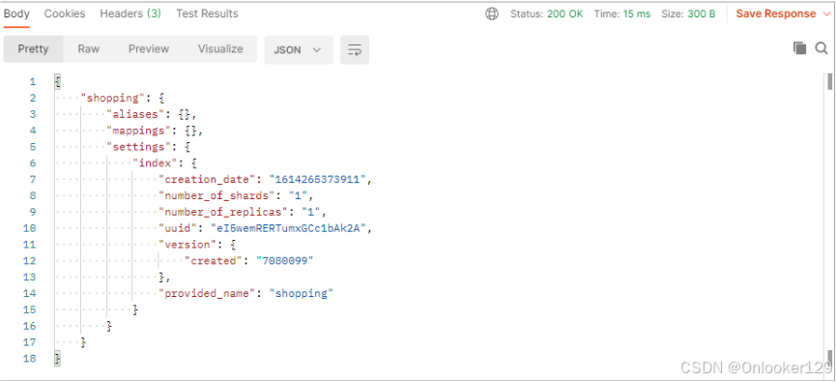Image resolution: width=836 pixels, height=382 pixels.
Task: Open the JSON format dropdown
Action: pos(299,50)
